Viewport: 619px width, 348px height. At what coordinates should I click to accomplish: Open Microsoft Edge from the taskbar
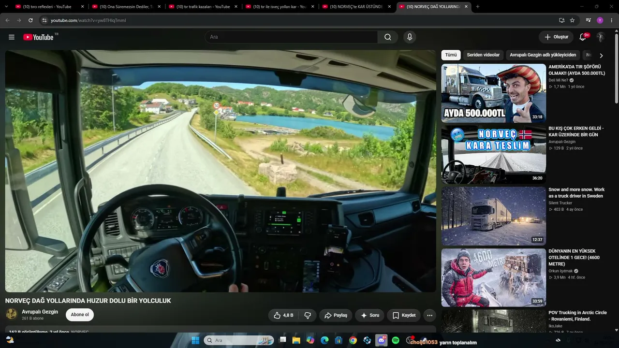[x=324, y=340]
